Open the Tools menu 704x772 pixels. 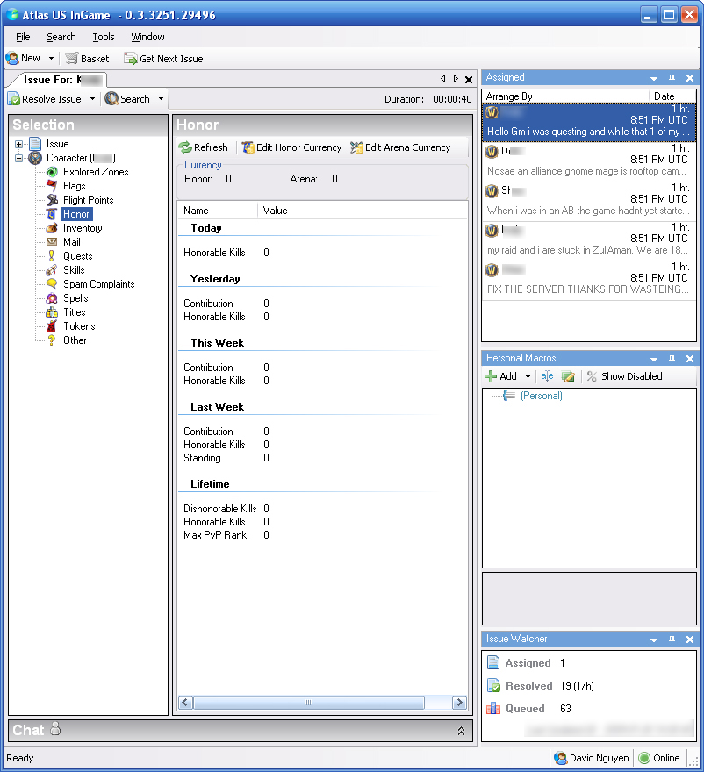tap(103, 37)
